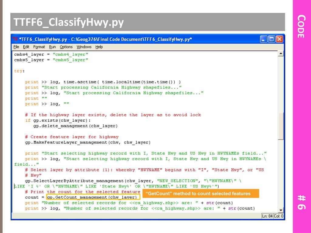This screenshot has height=233, width=311.
Task: Click the cmhw5_layer assignment line
Action: tap(51, 60)
